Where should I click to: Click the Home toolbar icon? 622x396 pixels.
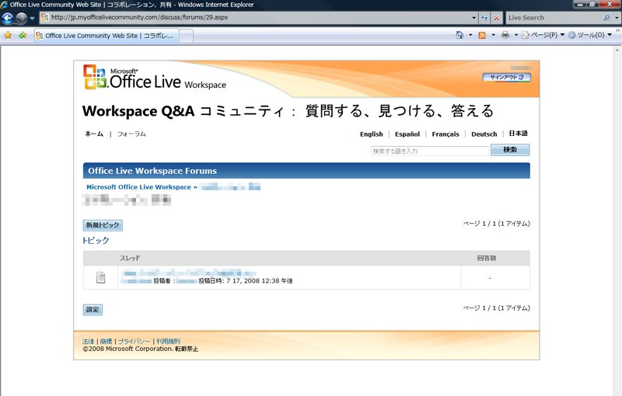point(460,35)
